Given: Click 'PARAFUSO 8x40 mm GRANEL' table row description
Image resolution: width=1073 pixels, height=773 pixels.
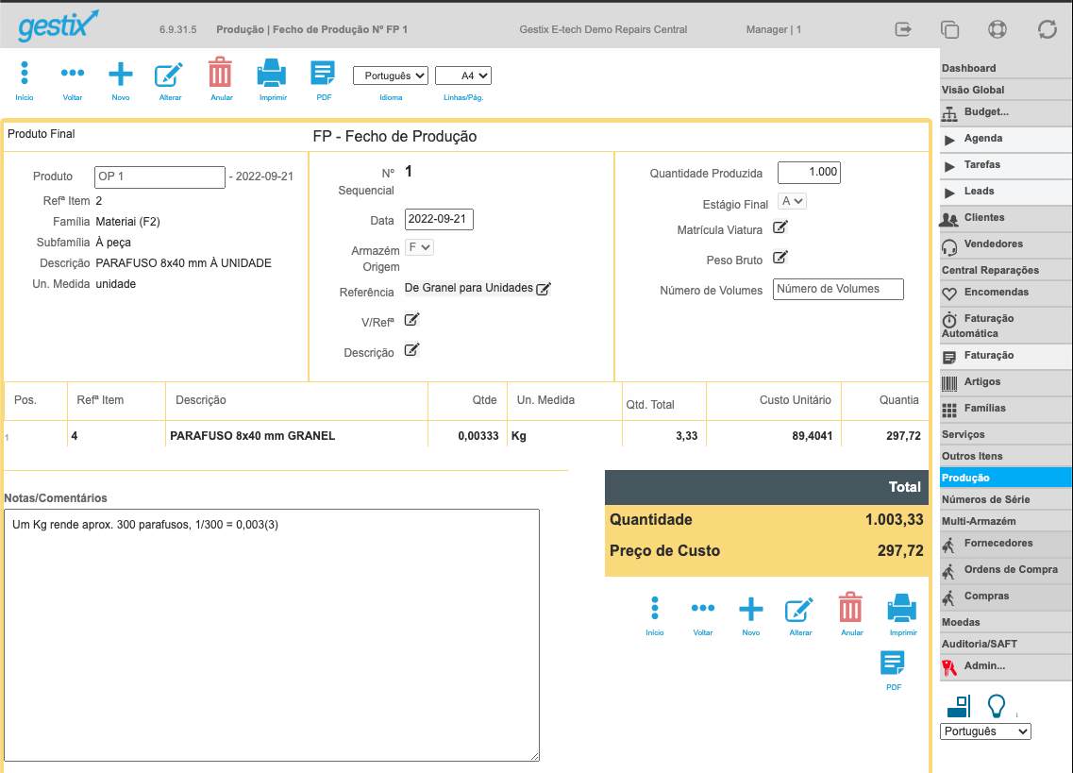Looking at the screenshot, I should [253, 436].
